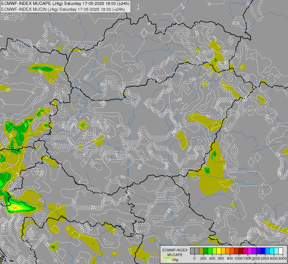Image resolution: width=288 pixels, height=264 pixels.
Task: Click the J/kg unit label in legend
Action: click(175, 260)
